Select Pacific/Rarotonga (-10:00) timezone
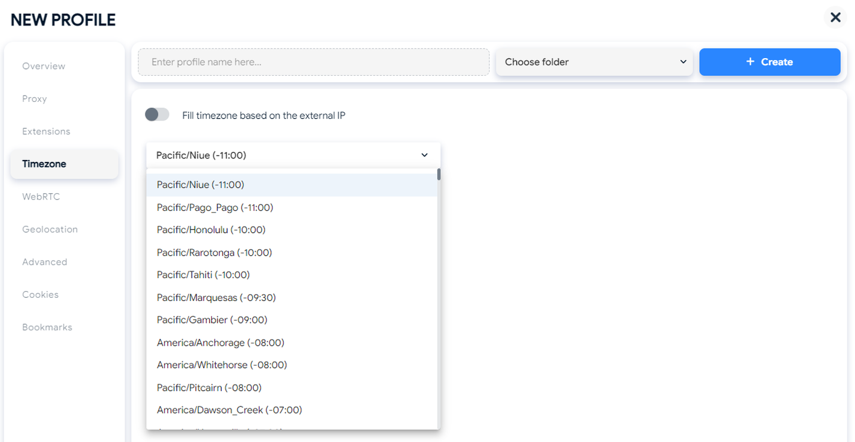 [x=292, y=252]
